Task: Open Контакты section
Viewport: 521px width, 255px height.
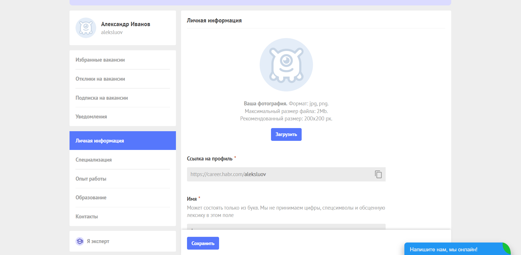Action: pos(87,217)
